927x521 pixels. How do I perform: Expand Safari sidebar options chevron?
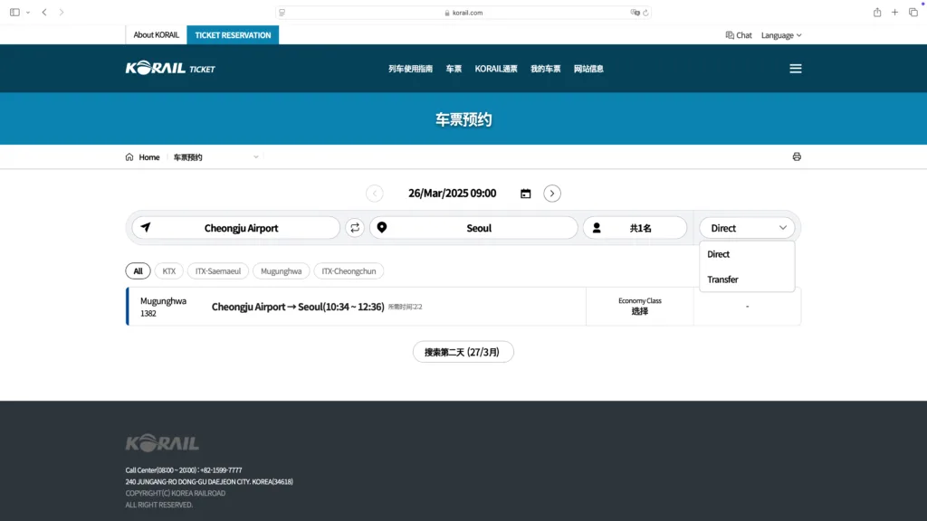tap(28, 13)
